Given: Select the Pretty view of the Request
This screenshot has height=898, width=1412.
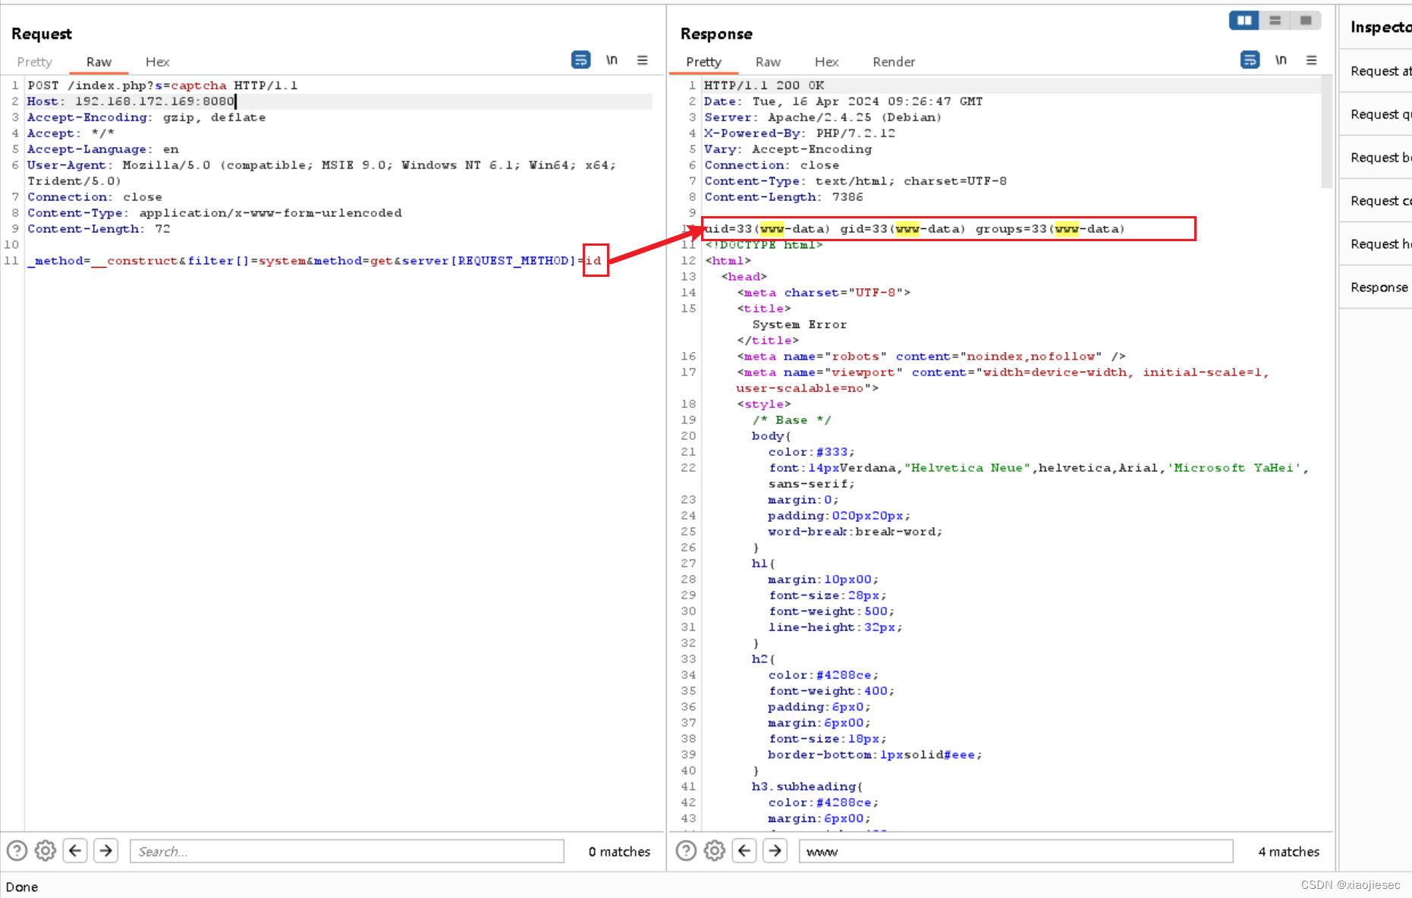Looking at the screenshot, I should click(x=34, y=61).
